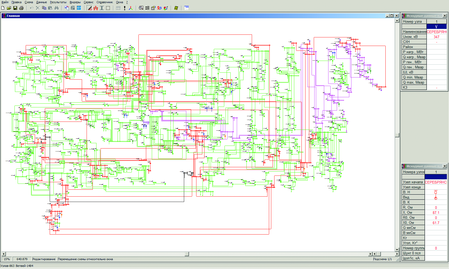The width and height of the screenshot is (449, 269).
Task: Click the P нагр., МВт row label
Action: click(x=414, y=52)
